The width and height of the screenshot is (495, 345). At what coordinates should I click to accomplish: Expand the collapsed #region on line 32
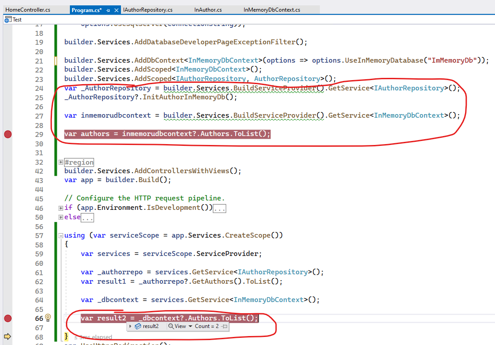(x=60, y=162)
